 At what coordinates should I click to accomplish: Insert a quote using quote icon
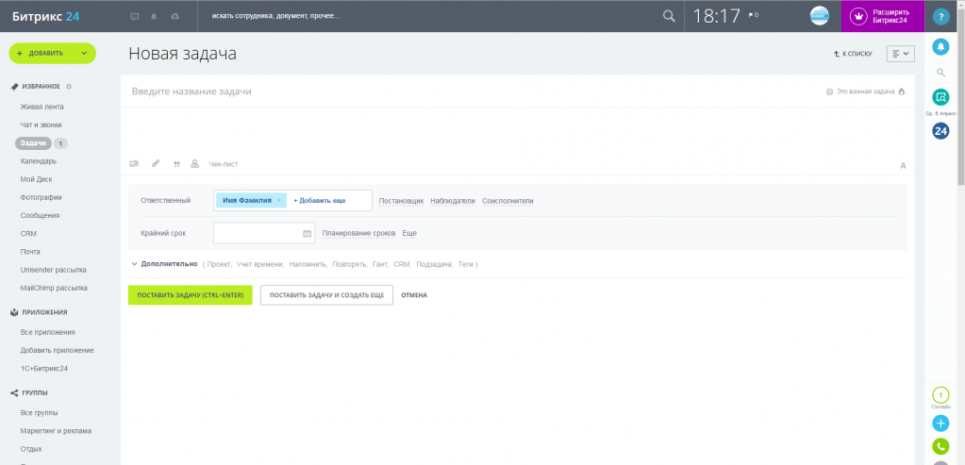click(176, 164)
